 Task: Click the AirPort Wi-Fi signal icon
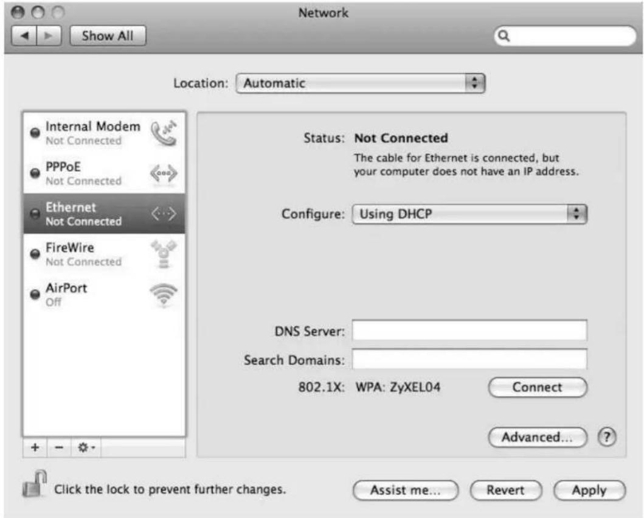[x=164, y=295]
